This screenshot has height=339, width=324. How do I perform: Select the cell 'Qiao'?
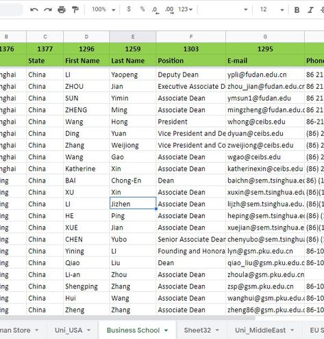point(86,263)
